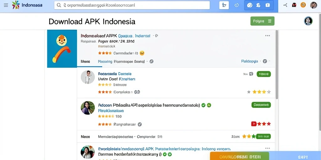321x160 pixels.
Task: Select the bag icon in blue group
Action: 268,5
